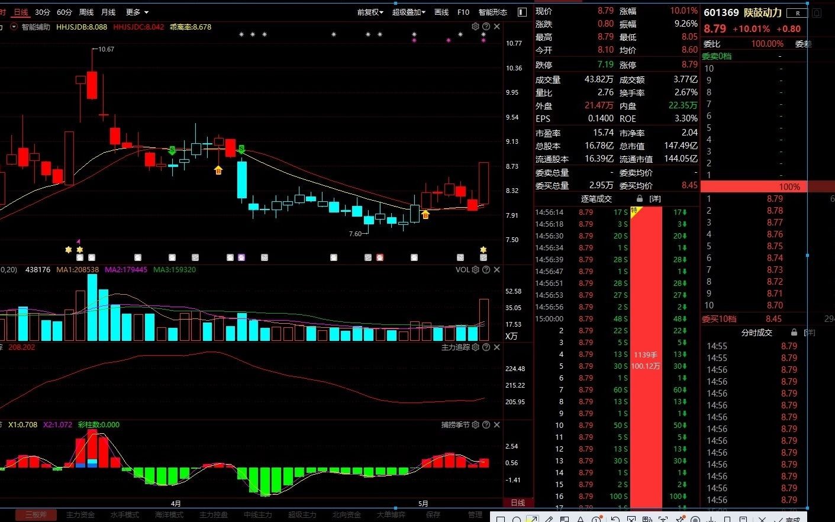The width and height of the screenshot is (835, 522).
Task: Select the 北向资金 indicator tab
Action: (x=346, y=515)
